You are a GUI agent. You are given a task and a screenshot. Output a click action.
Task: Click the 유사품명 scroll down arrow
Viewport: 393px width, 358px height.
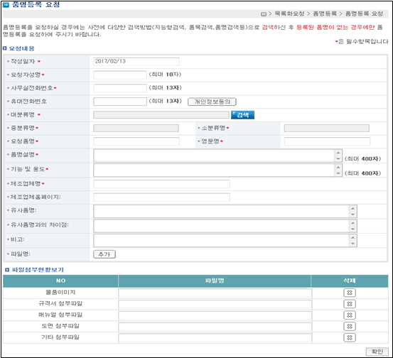pos(353,215)
